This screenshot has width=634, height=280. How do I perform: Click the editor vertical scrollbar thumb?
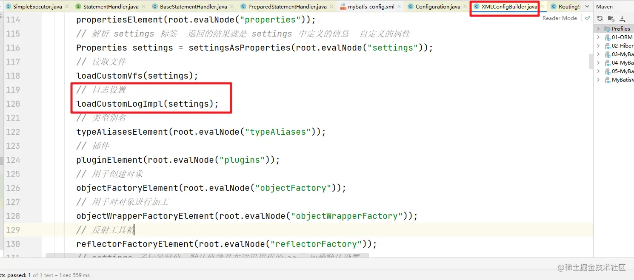click(x=591, y=61)
